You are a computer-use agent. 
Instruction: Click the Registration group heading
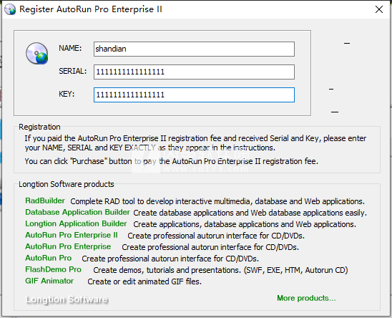pos(39,127)
